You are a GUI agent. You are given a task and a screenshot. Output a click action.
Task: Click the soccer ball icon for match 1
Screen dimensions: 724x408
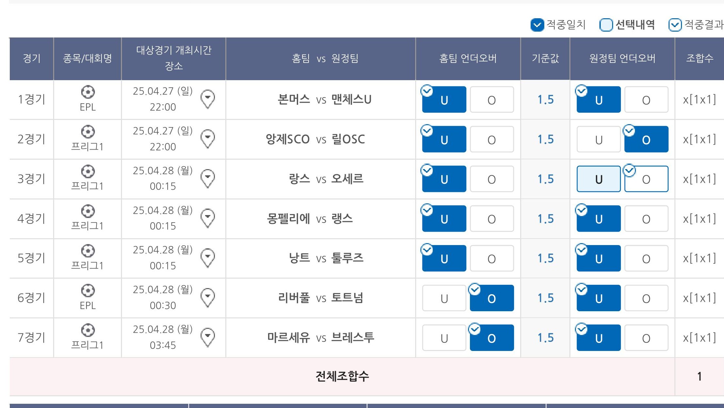pos(88,92)
